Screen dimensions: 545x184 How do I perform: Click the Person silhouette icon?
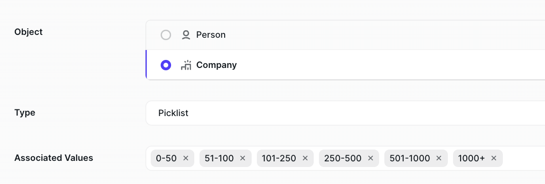(x=186, y=35)
